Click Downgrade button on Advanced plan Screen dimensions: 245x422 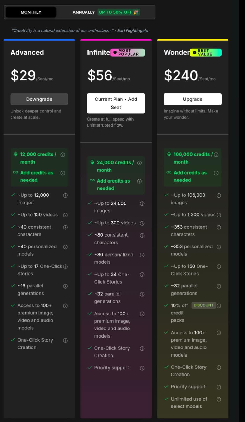click(39, 99)
